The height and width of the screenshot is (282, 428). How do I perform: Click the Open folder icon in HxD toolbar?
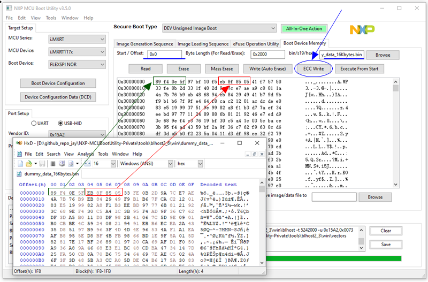28,164
